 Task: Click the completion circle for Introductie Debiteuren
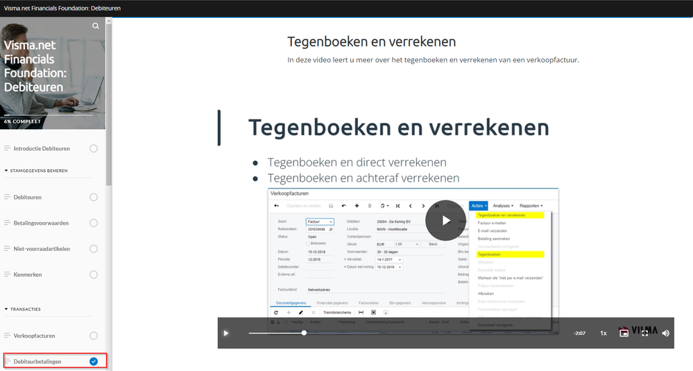[94, 148]
